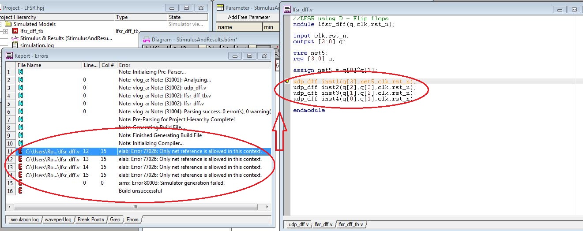Click the red error icon in row 14
Screen dimensions: 583x231
[20, 175]
